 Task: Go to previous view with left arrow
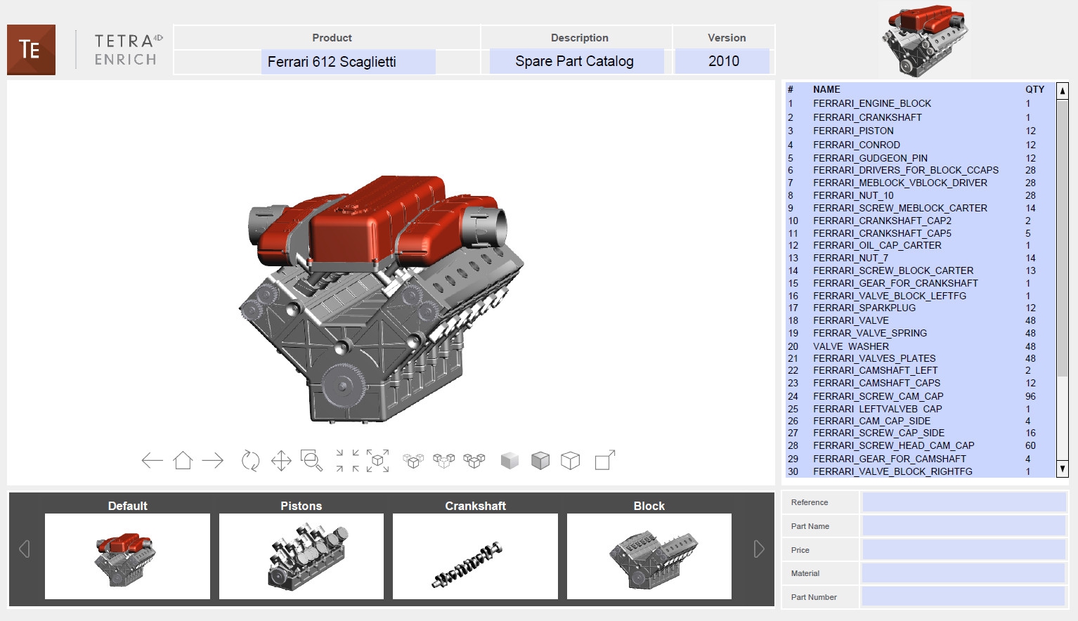tap(152, 461)
